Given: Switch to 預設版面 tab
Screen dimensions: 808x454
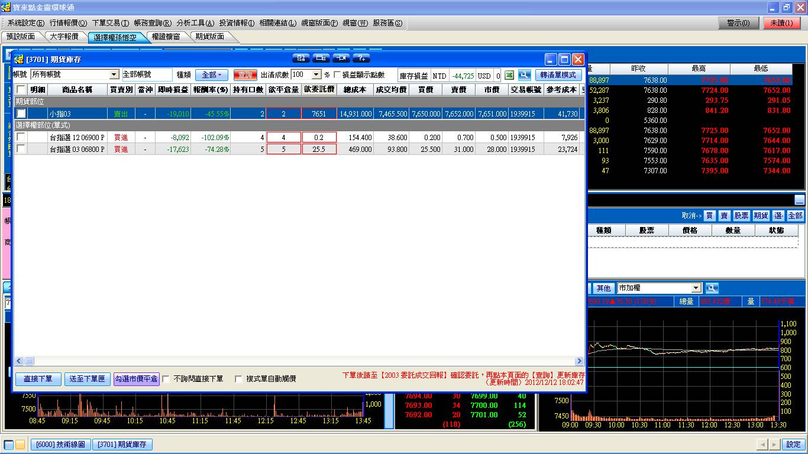Looking at the screenshot, I should (21, 37).
